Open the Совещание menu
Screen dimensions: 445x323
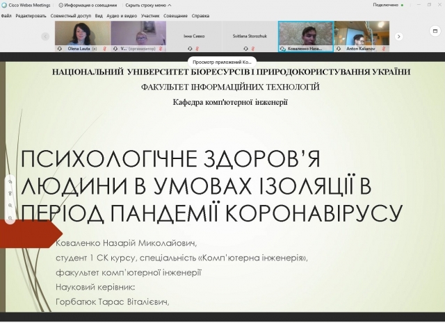pos(175,16)
